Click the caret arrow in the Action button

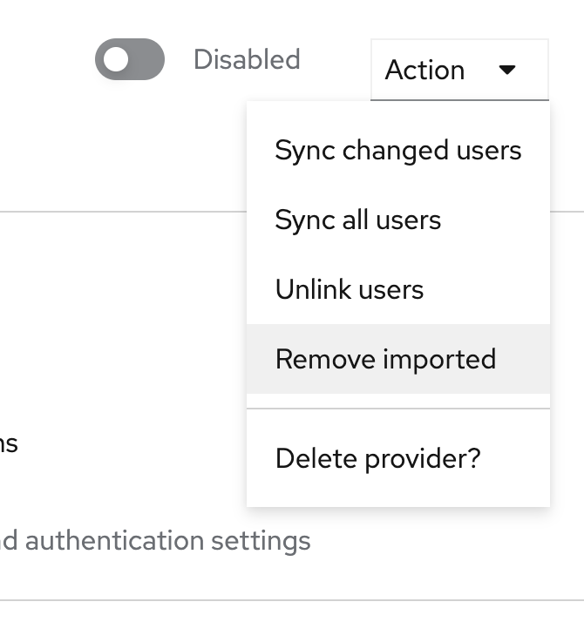507,70
